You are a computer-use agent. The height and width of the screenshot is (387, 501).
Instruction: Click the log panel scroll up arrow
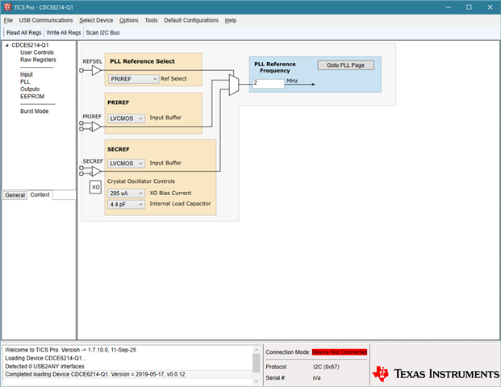[x=257, y=350]
